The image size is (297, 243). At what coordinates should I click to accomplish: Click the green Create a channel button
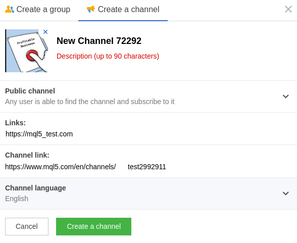click(x=93, y=226)
